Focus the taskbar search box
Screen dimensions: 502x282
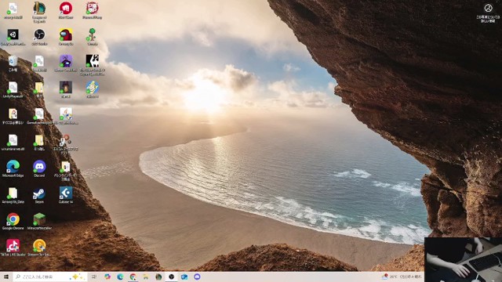[50, 277]
